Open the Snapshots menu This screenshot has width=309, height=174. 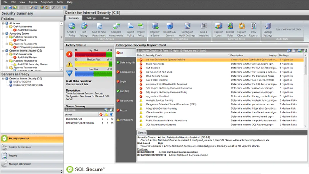(x=47, y=2)
